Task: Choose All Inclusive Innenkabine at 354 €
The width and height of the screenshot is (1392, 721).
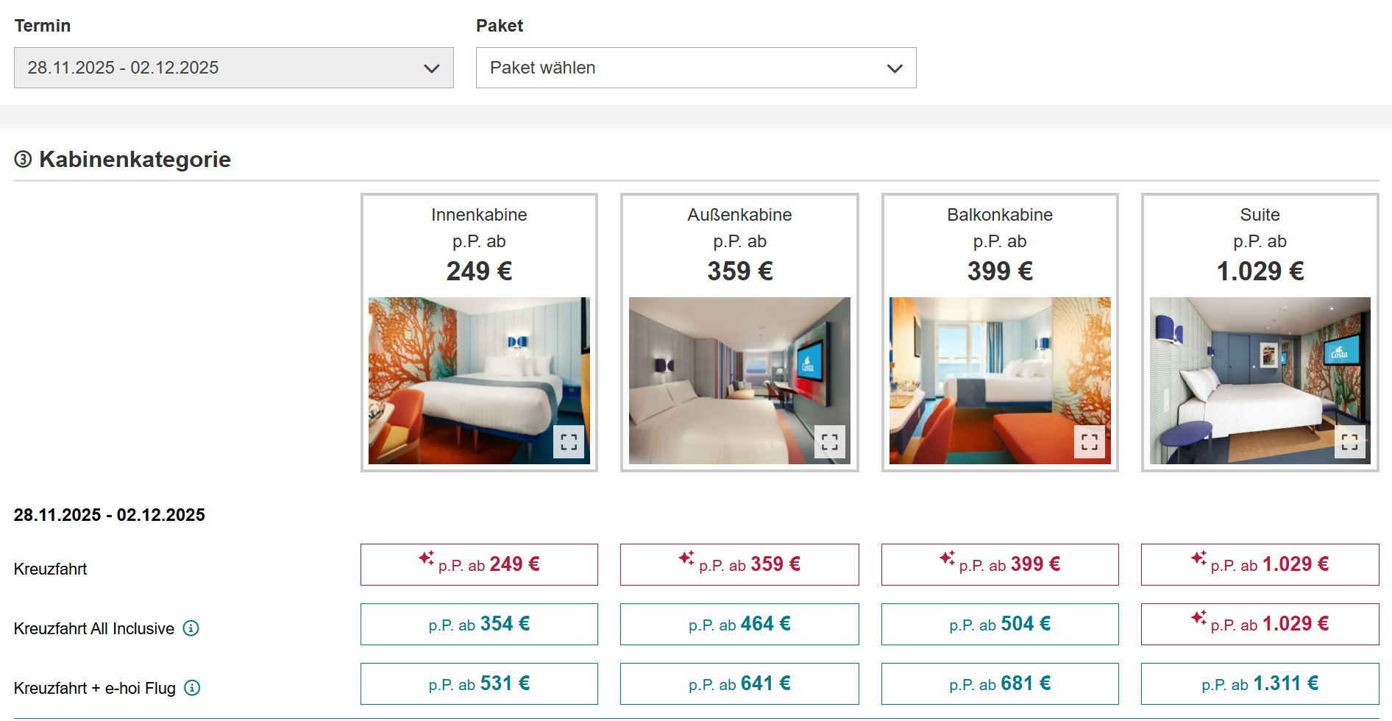Action: (479, 624)
